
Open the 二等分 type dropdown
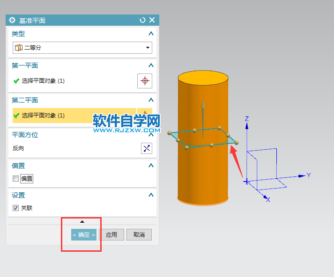pos(82,47)
